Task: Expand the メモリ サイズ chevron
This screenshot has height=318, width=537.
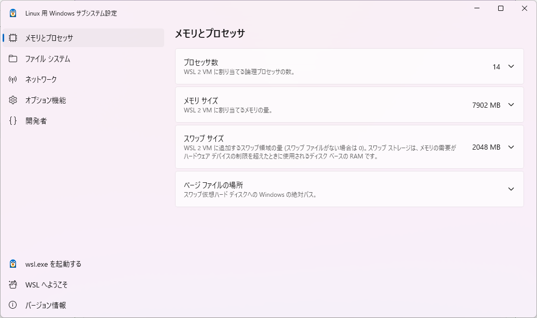Action: tap(511, 105)
